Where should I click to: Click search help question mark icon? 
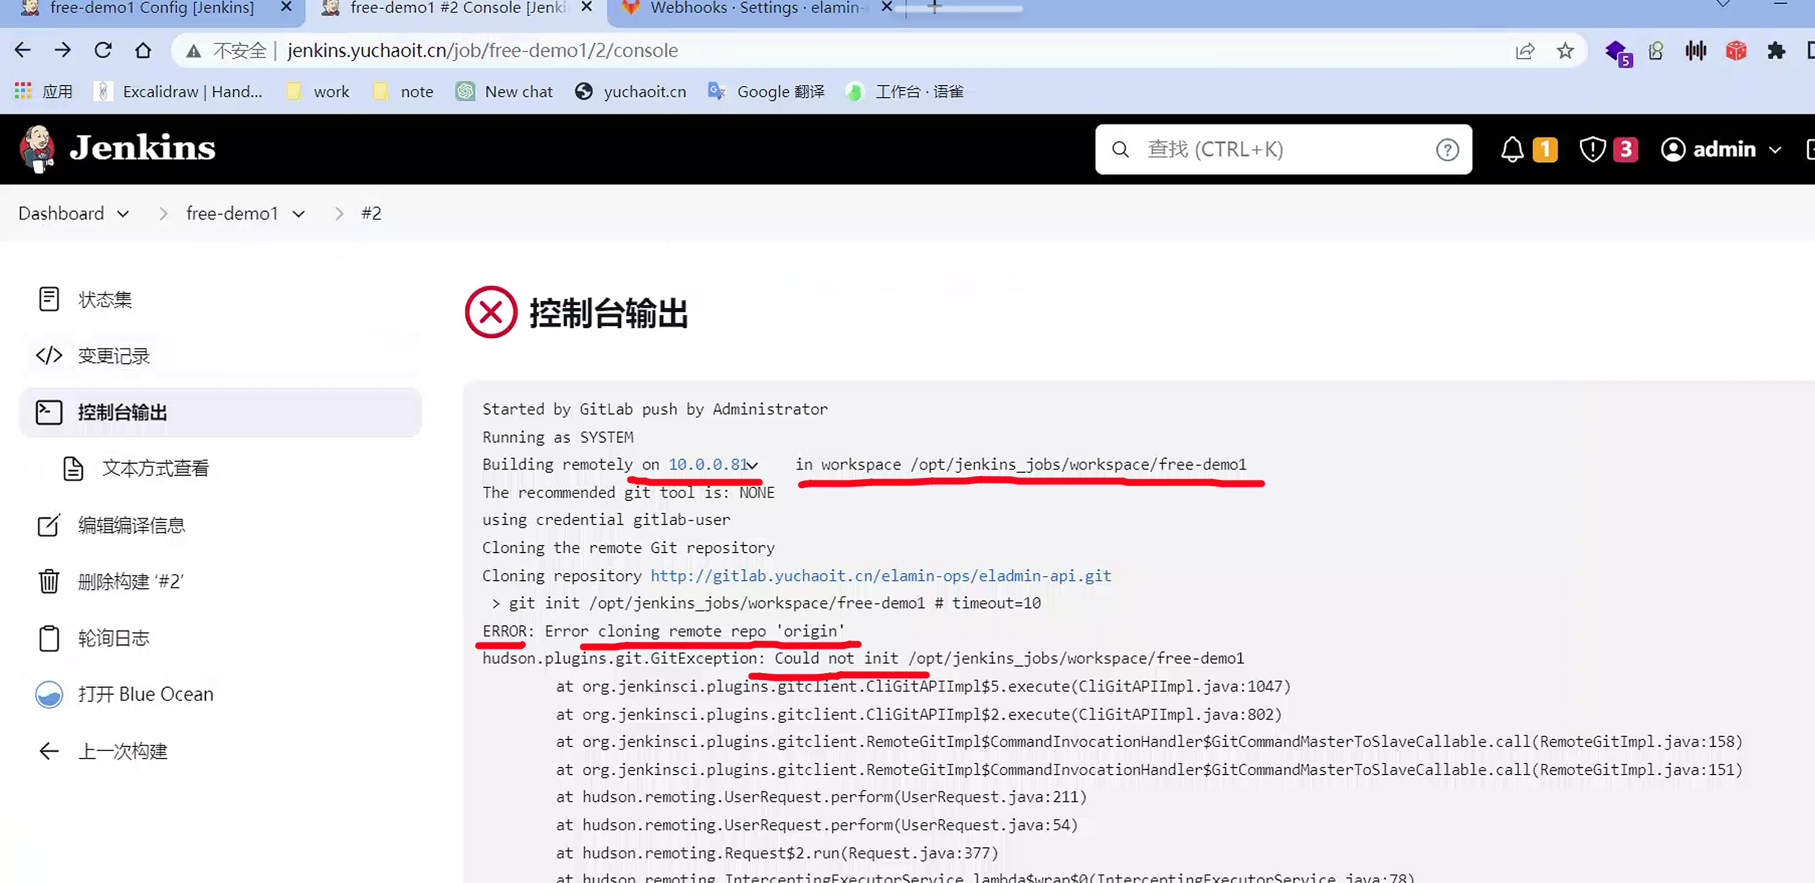point(1447,149)
